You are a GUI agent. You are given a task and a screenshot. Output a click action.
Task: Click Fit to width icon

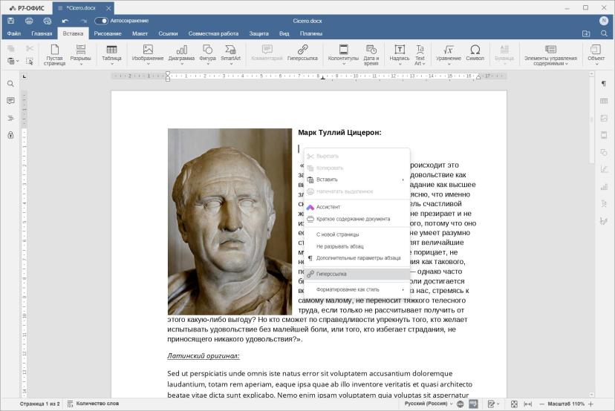point(528,404)
